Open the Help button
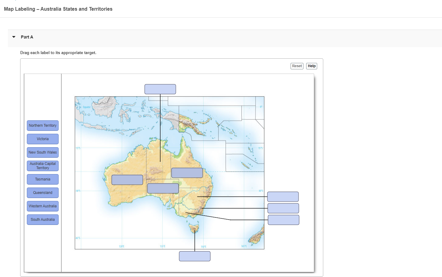This screenshot has height=277, width=442. (x=312, y=66)
